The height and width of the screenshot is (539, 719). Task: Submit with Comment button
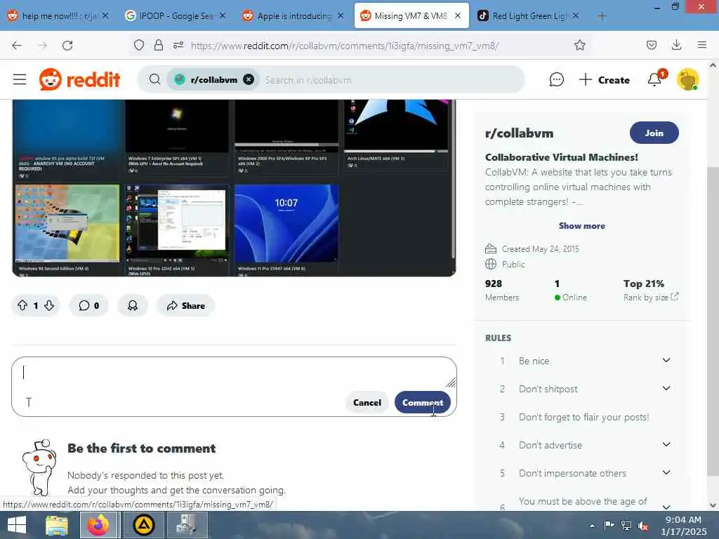point(422,402)
